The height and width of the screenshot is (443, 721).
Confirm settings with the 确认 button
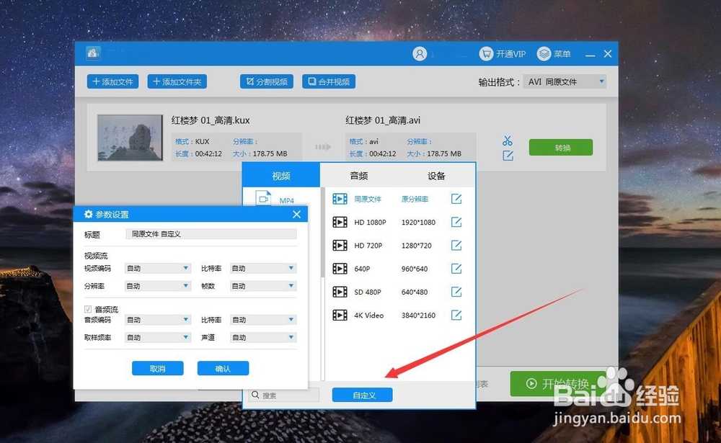coord(223,367)
